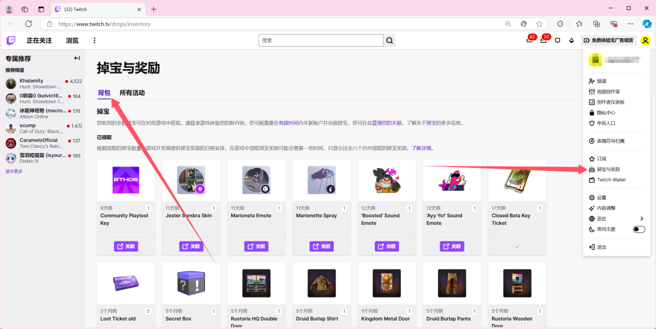Click the Twitch logo home icon
The height and width of the screenshot is (329, 656).
(11, 40)
